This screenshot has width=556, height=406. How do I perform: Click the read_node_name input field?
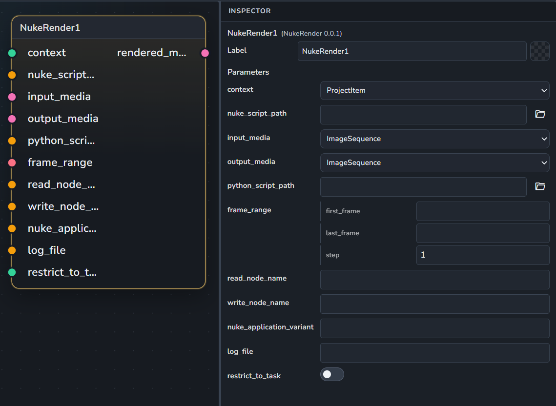pyautogui.click(x=435, y=280)
